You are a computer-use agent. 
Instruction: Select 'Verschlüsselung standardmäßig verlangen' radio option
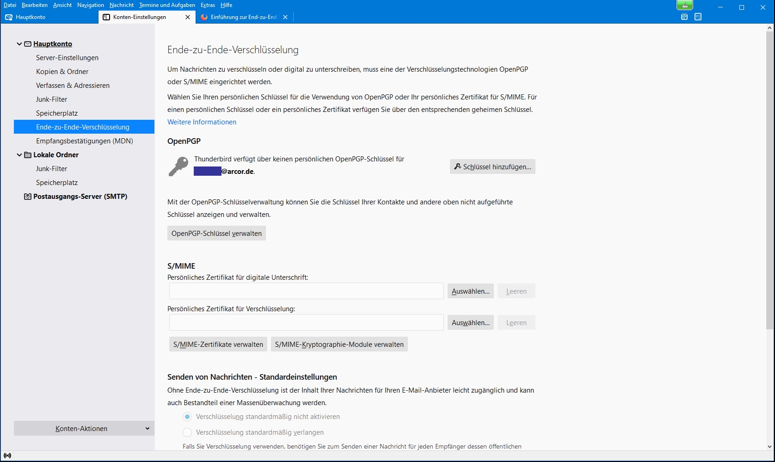[x=187, y=432]
